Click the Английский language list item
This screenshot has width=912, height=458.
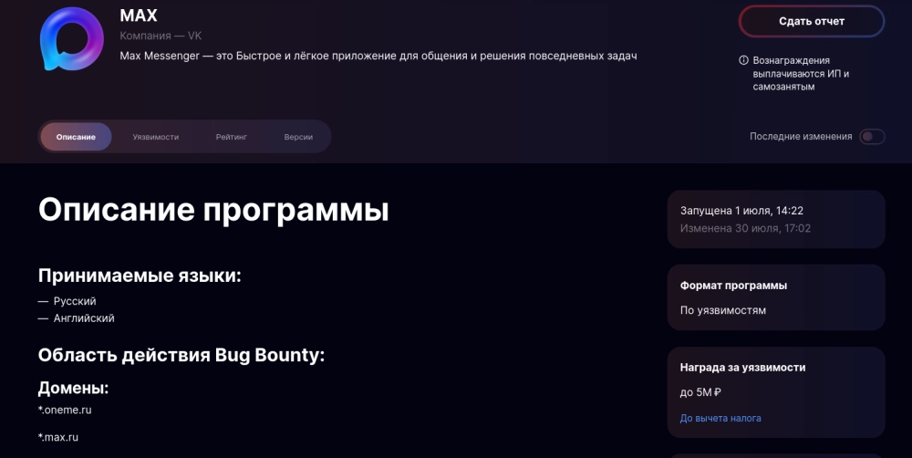click(x=84, y=318)
